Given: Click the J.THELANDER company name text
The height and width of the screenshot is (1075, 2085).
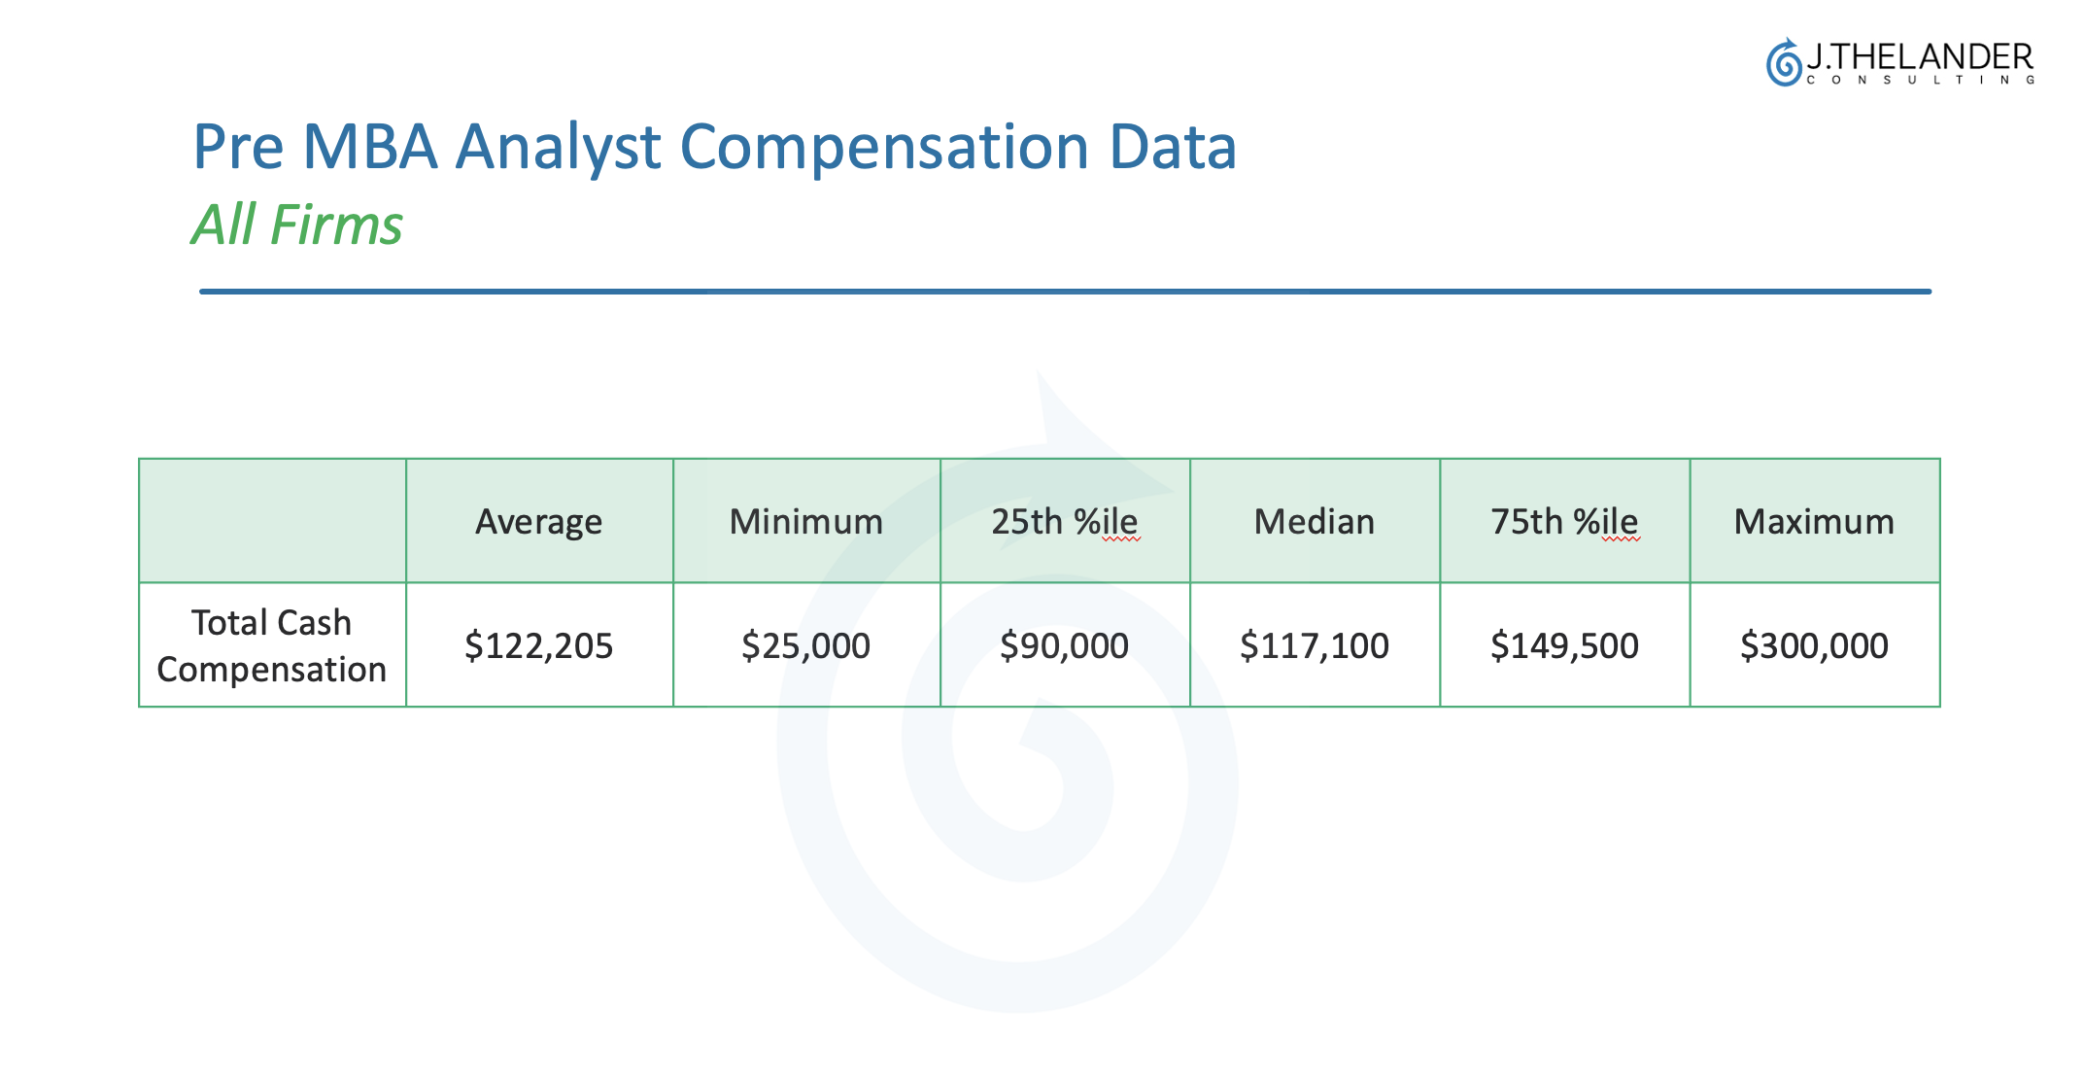Looking at the screenshot, I should (1919, 56).
